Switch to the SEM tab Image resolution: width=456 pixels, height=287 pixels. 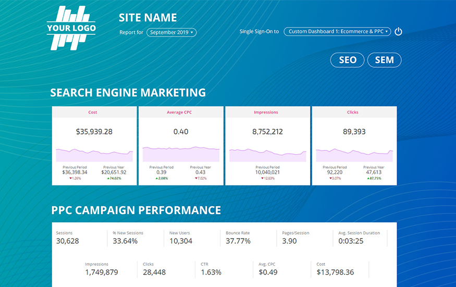[x=384, y=60]
